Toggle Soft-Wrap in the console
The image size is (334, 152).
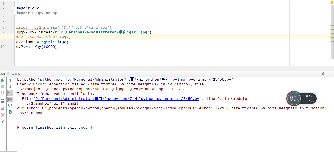[10, 93]
